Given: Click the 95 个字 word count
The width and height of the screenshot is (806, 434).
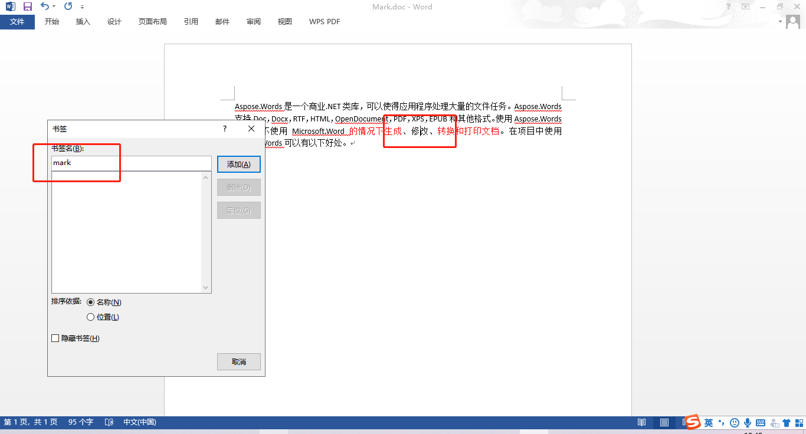Looking at the screenshot, I should pyautogui.click(x=81, y=422).
